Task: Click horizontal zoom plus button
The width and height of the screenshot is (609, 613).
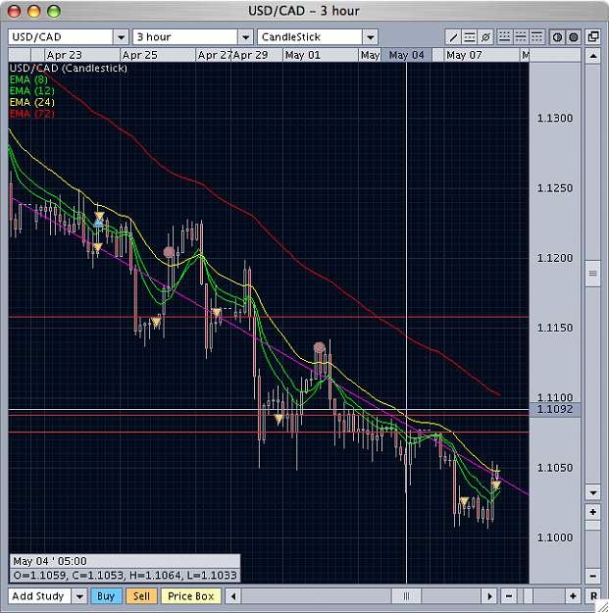Action: (x=573, y=596)
